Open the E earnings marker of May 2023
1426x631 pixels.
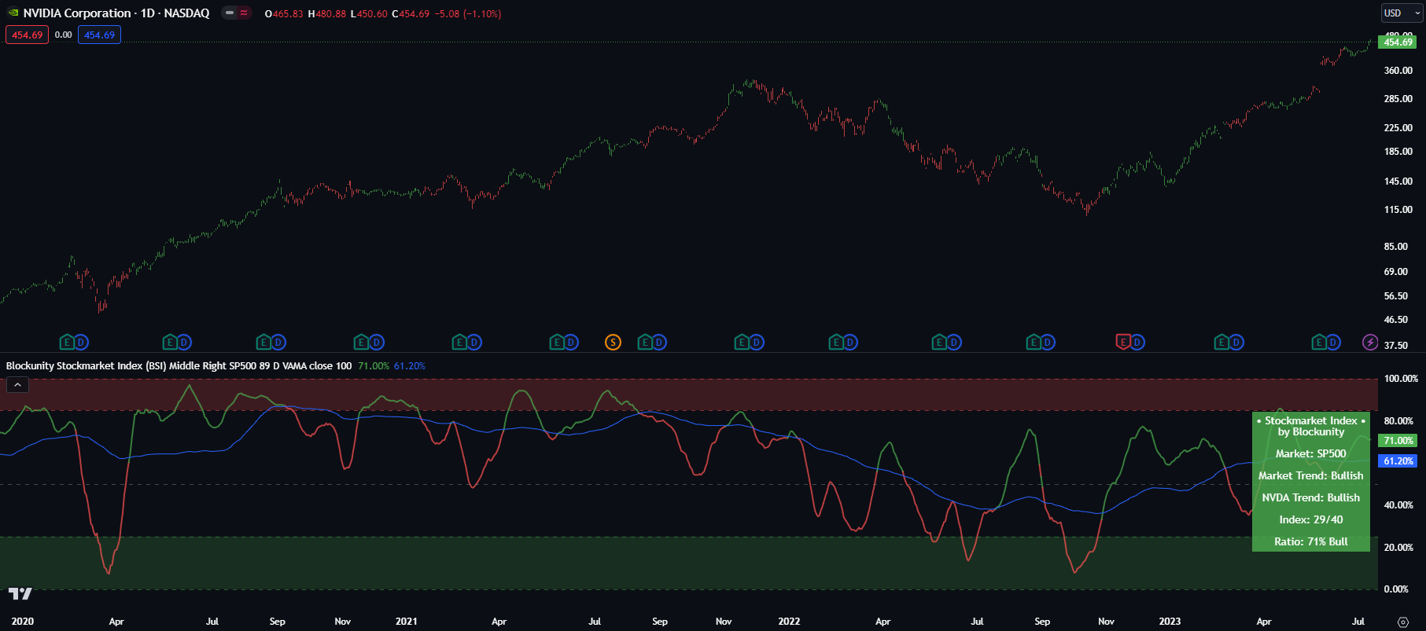(1319, 342)
